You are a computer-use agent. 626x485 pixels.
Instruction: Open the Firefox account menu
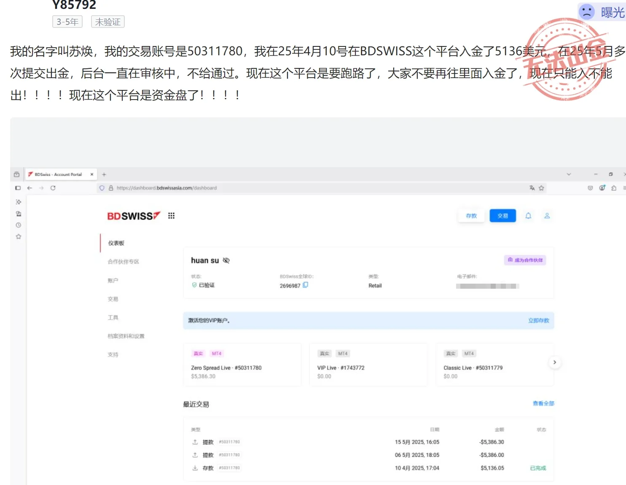tap(602, 188)
